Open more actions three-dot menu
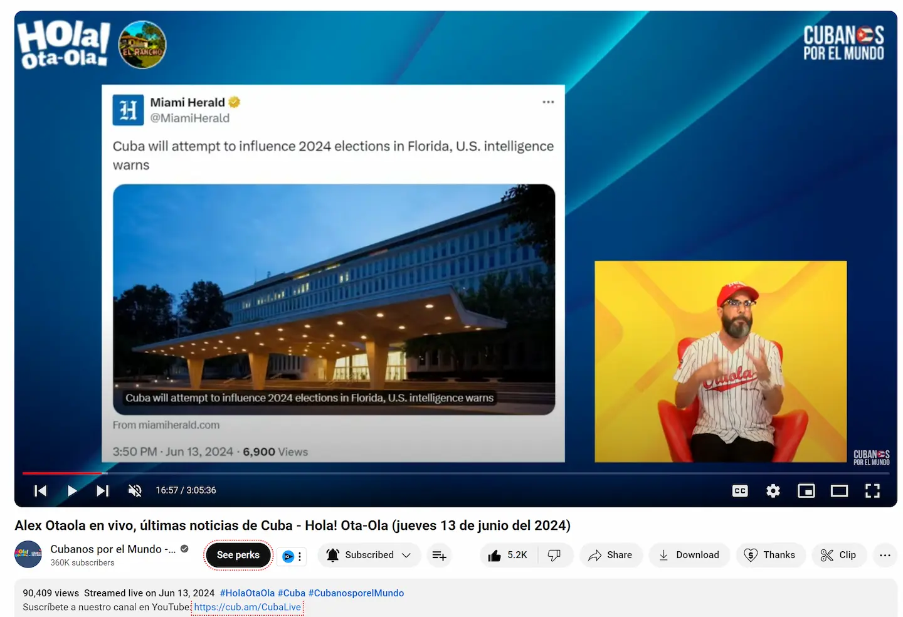Image resolution: width=903 pixels, height=617 pixels. [885, 555]
